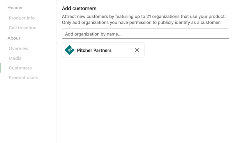
Task: Click empty content area below customer card
Action: coord(145,101)
